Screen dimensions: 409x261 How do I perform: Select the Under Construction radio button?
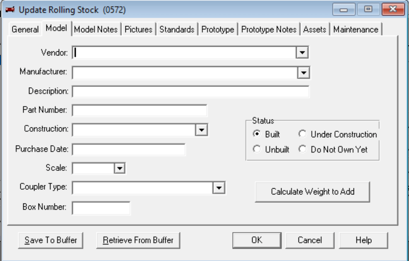click(302, 134)
